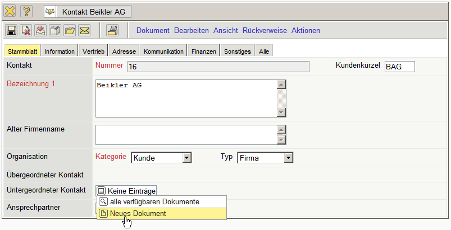Expand the Typ dropdown showing Firma
Image resolution: width=451 pixels, height=230 pixels.
tap(265, 158)
